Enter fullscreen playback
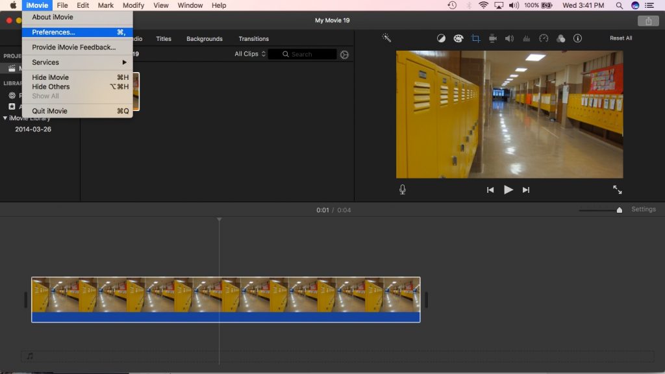665x374 pixels. coord(618,190)
